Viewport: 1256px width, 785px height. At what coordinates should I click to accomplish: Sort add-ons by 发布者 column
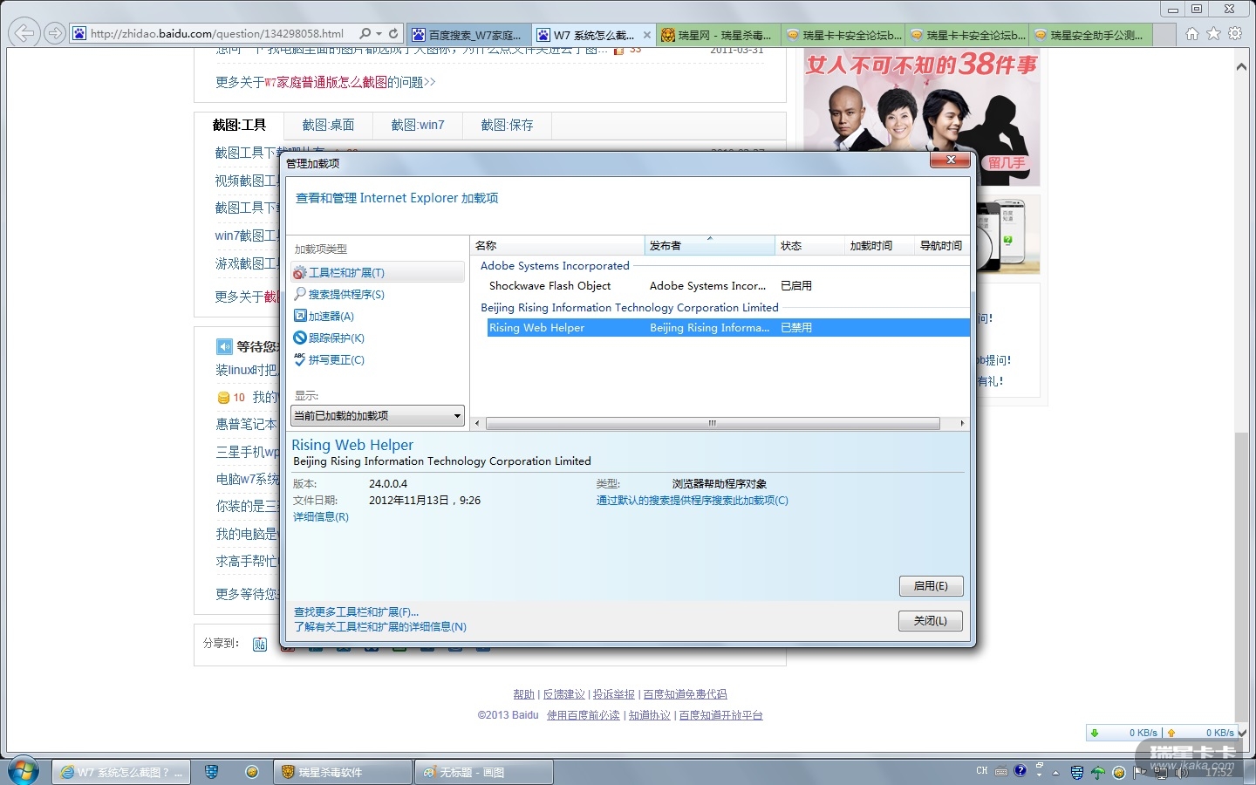point(710,246)
